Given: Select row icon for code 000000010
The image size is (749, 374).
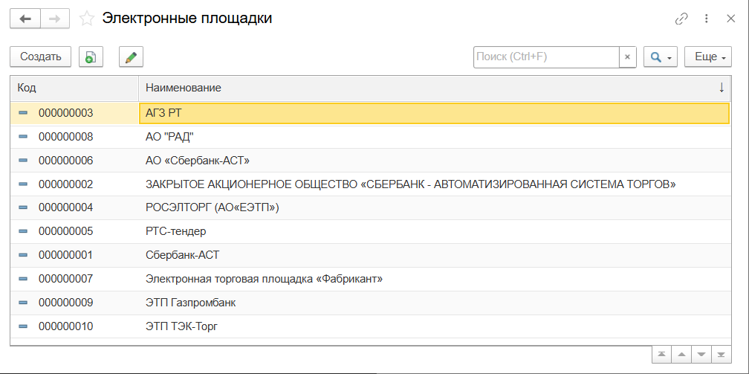Looking at the screenshot, I should pos(23,326).
